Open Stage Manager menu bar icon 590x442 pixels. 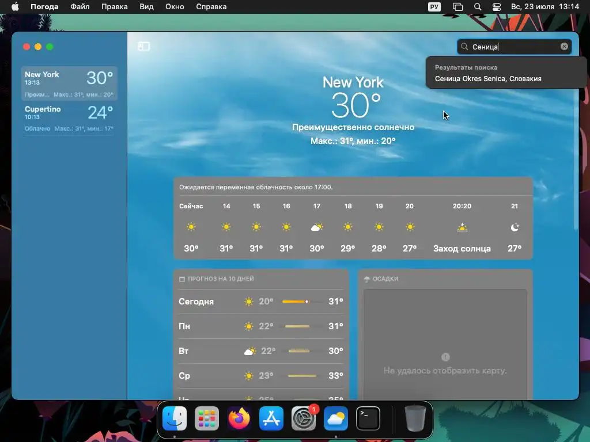click(x=457, y=6)
